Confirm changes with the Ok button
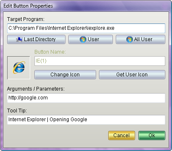The height and width of the screenshot is (151, 172). coord(152,135)
